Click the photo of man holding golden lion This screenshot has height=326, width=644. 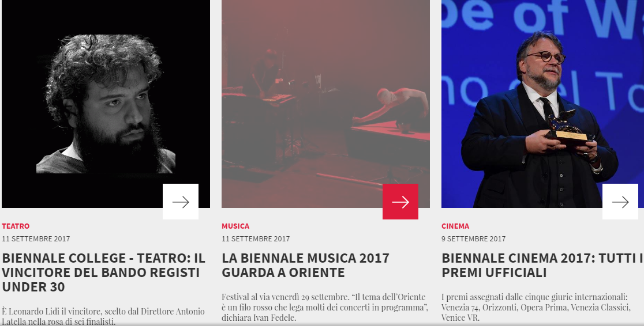[x=542, y=104]
